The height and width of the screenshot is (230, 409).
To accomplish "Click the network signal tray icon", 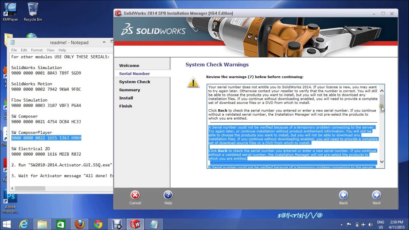I will point(364,225).
